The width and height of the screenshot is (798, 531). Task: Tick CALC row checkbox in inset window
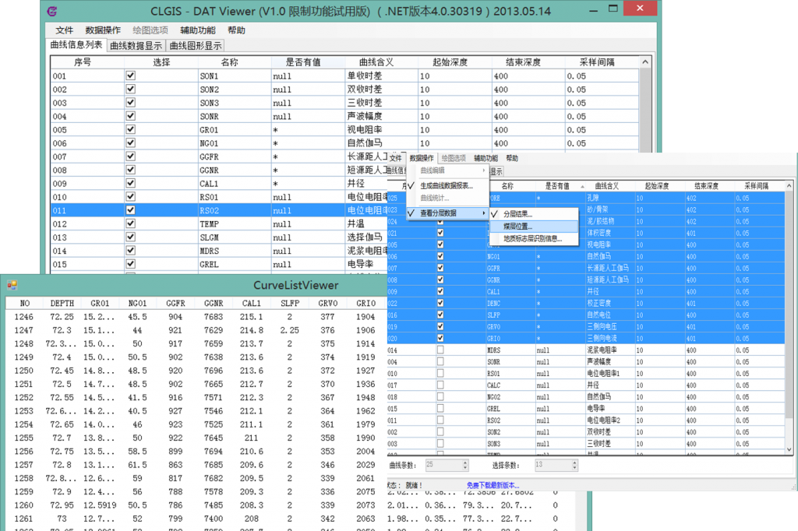[x=440, y=385]
